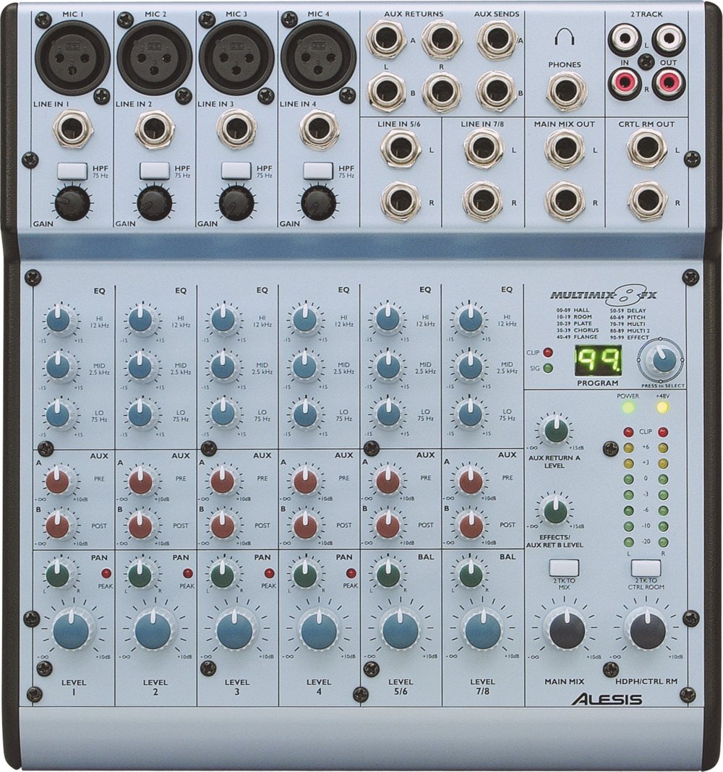Click the channel 2 HI 12 kHz EQ knob

pos(141,319)
